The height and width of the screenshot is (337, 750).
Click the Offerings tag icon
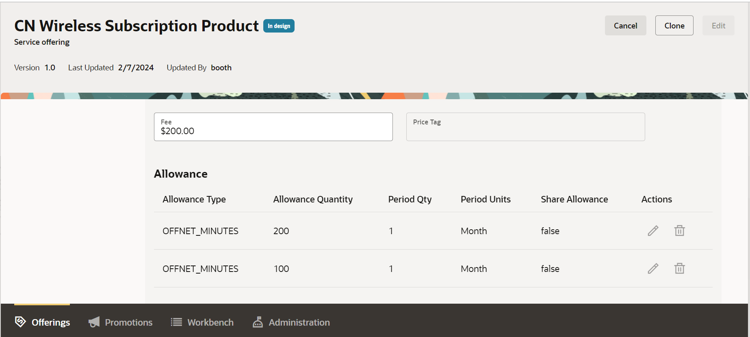tap(20, 322)
